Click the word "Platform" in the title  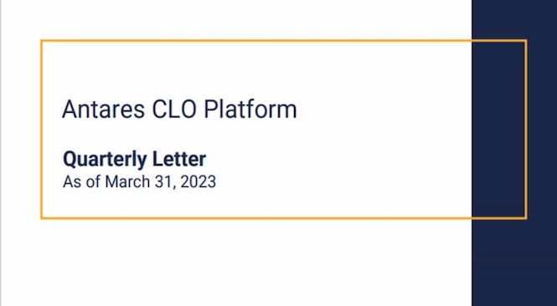(x=250, y=110)
